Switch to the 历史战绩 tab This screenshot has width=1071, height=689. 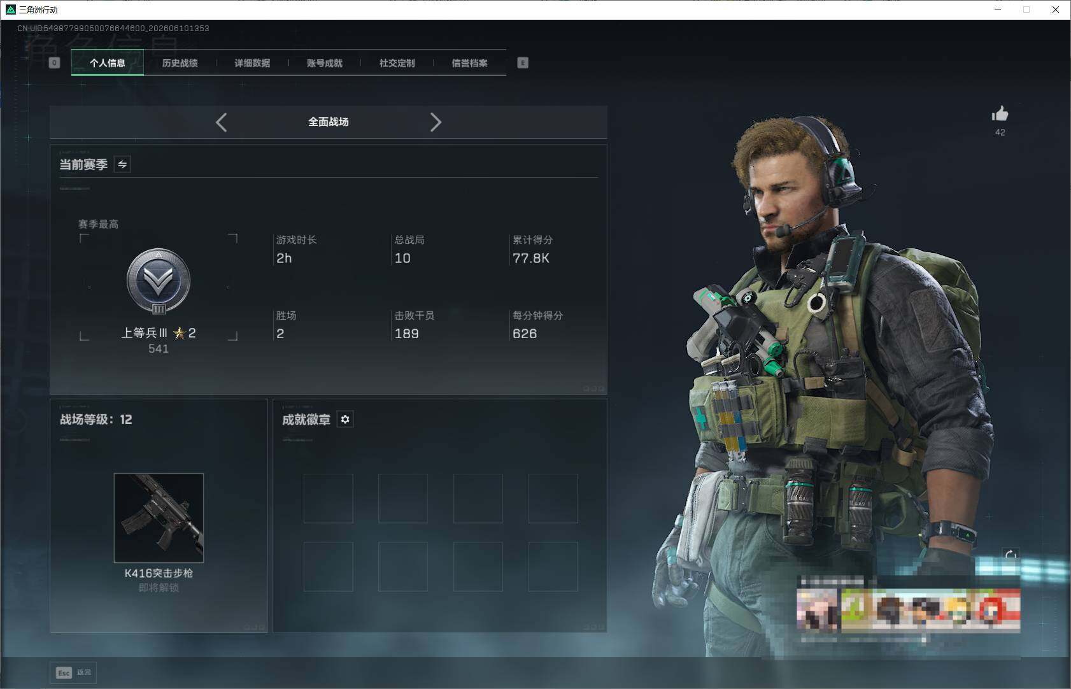point(180,63)
